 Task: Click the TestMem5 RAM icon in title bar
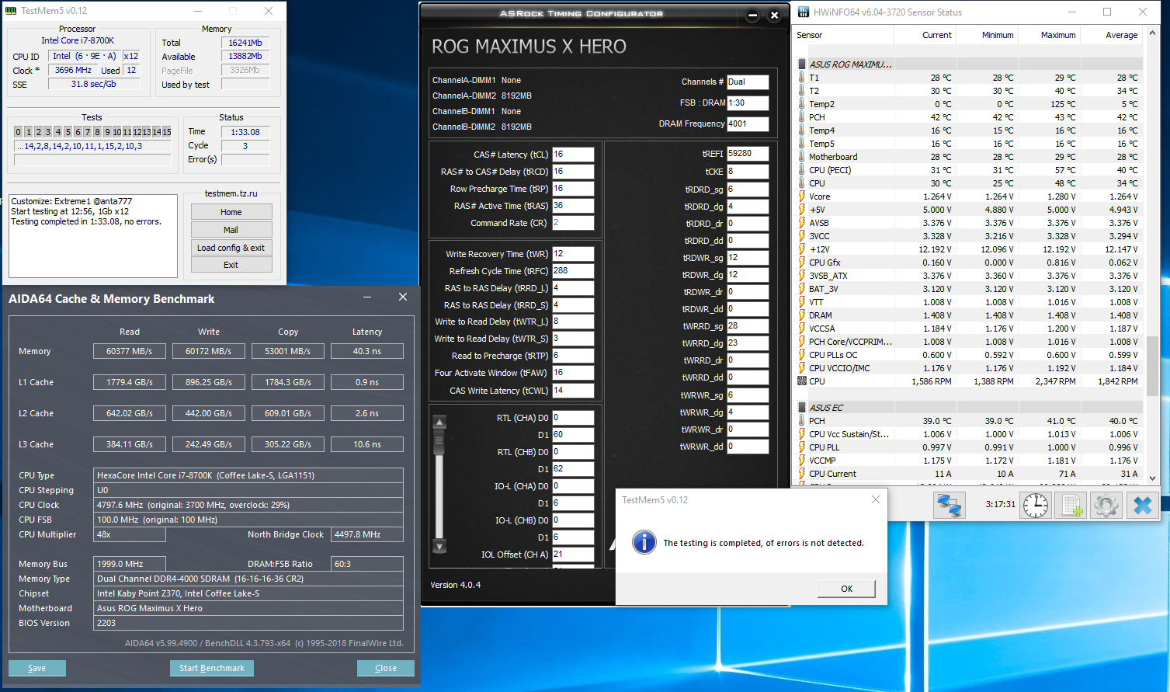point(12,11)
